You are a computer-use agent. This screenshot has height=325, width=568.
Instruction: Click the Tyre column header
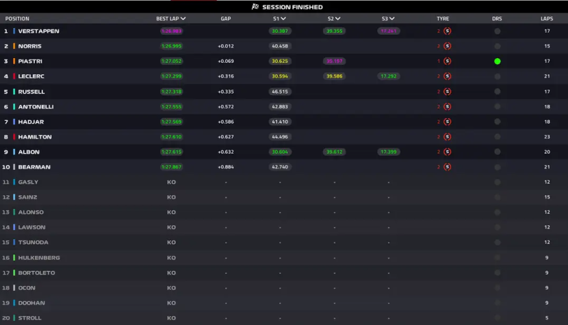coord(443,18)
